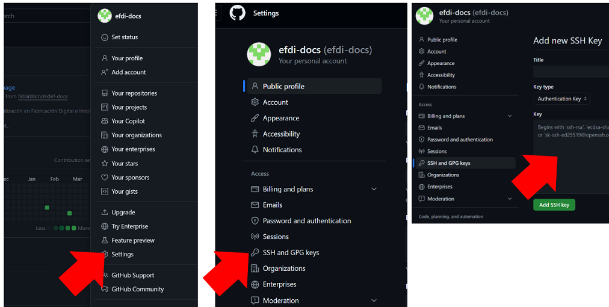609x307 pixels.
Task: Click the Enterprises globe icon in the Settings header panel
Action: point(255,285)
